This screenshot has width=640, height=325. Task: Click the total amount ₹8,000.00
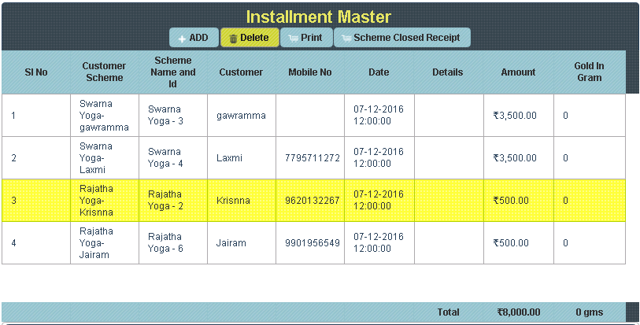(x=518, y=312)
